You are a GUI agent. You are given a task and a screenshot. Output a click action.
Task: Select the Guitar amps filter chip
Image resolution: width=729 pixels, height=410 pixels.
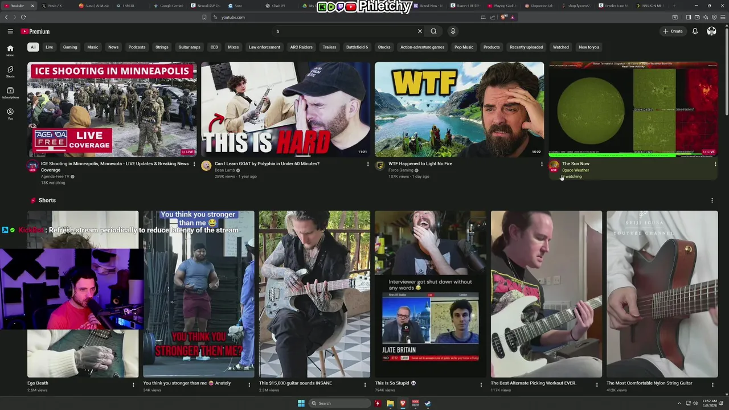click(x=189, y=47)
